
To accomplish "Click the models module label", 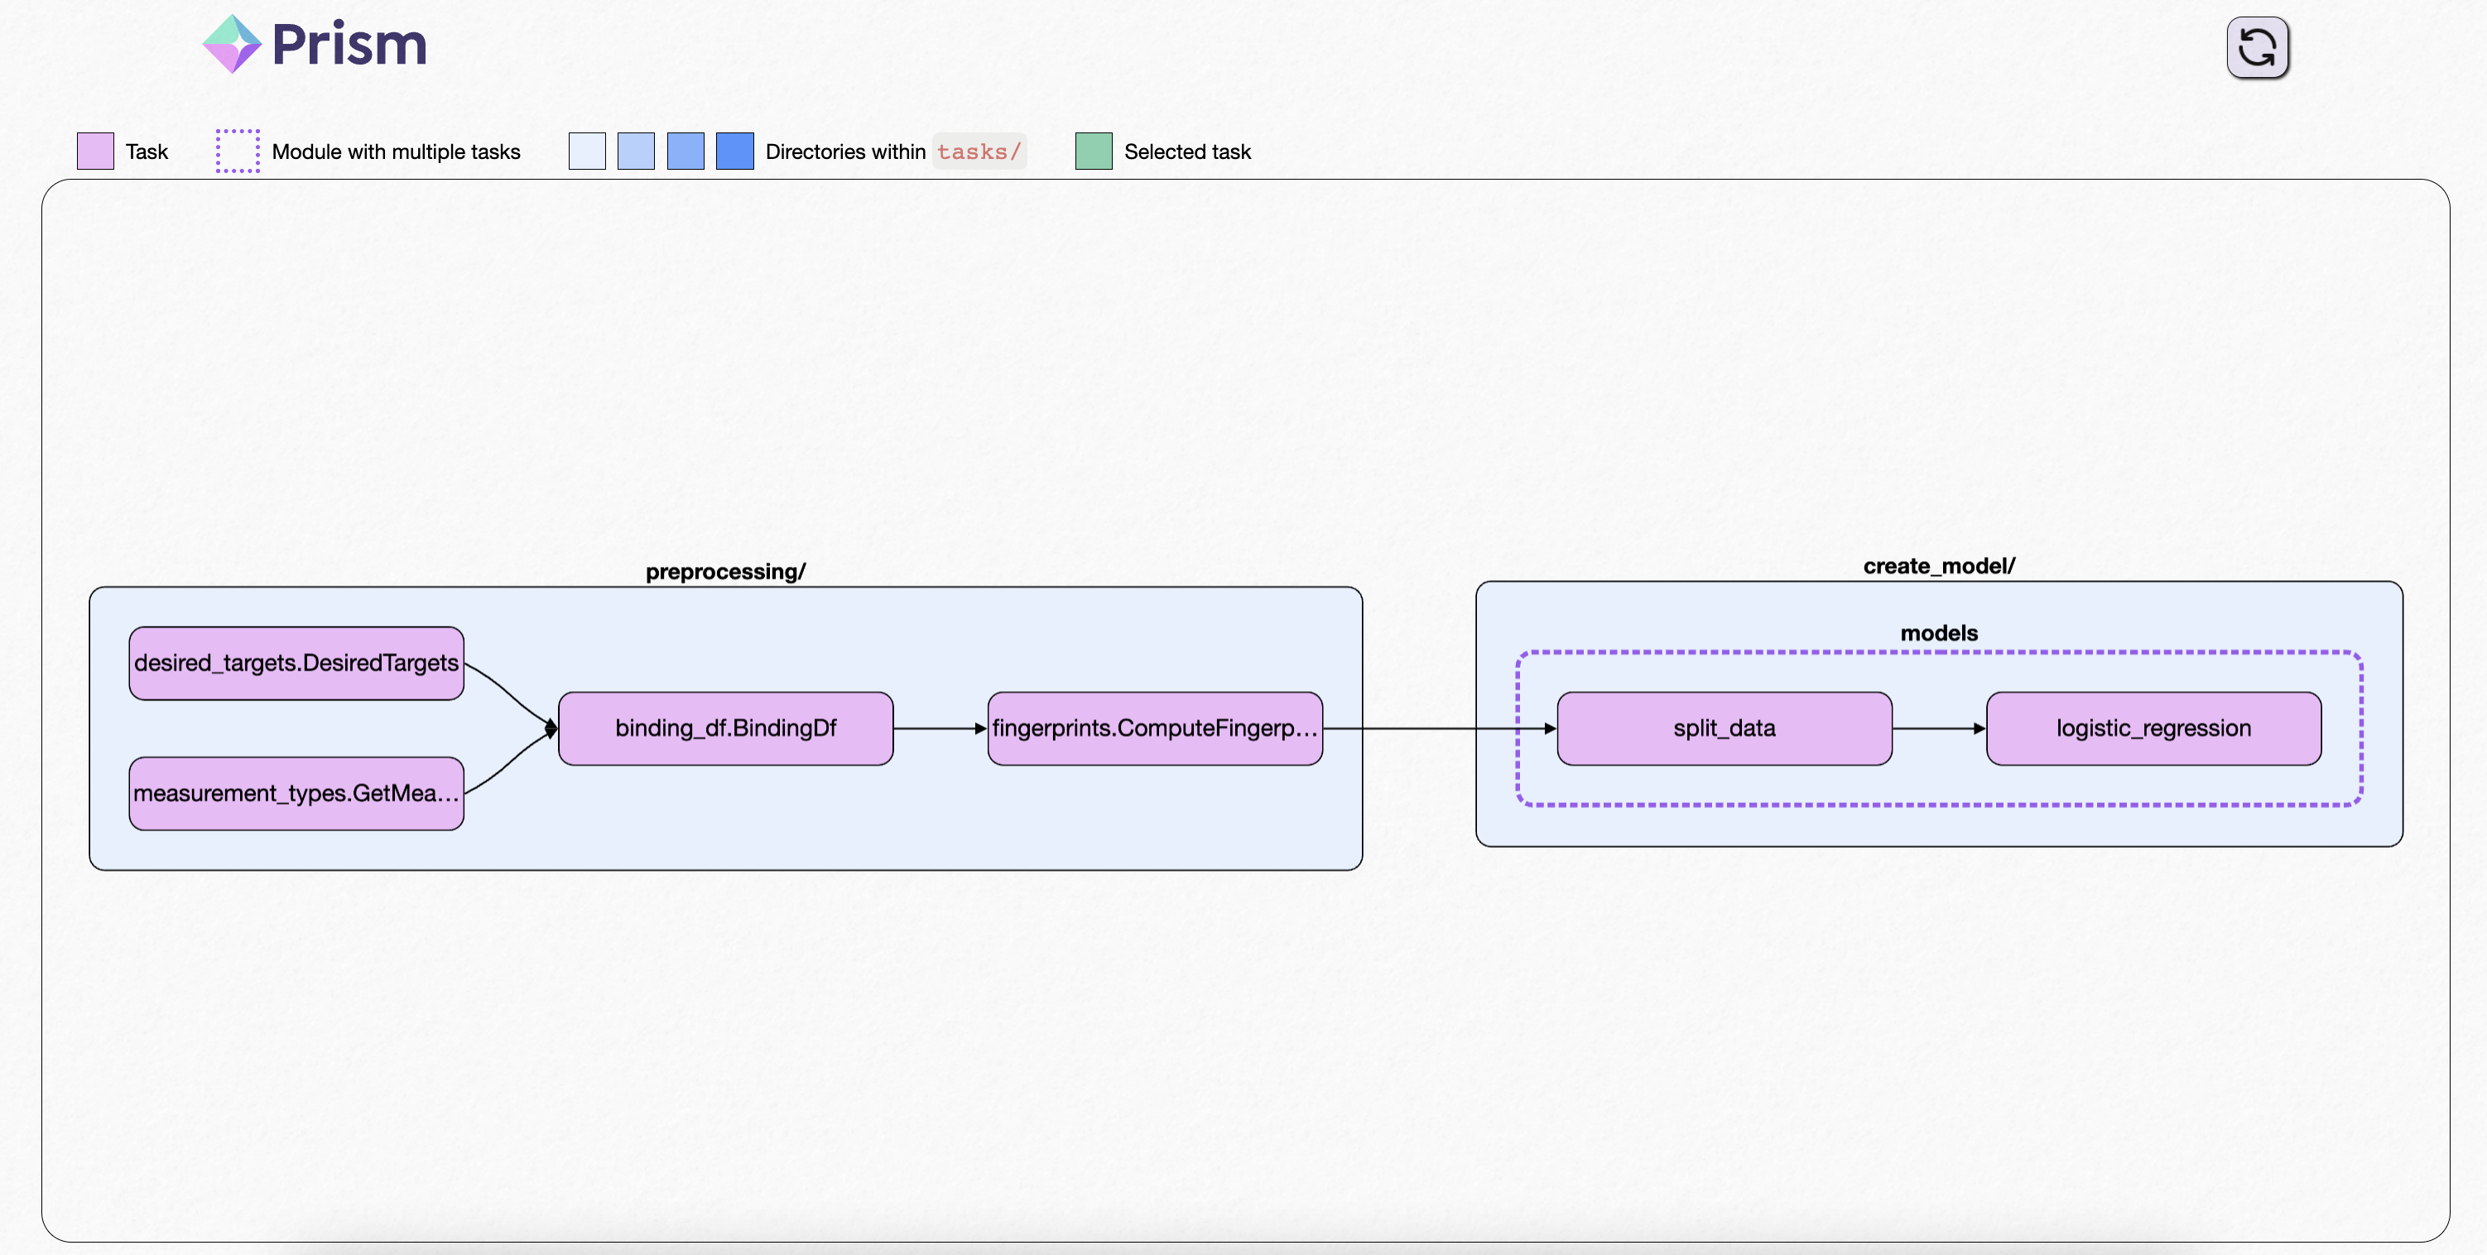I will (1939, 633).
